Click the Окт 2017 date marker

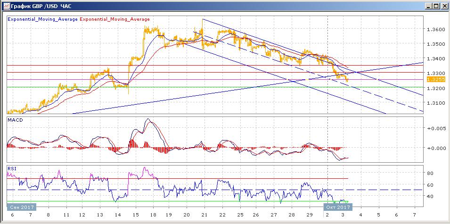(337, 207)
